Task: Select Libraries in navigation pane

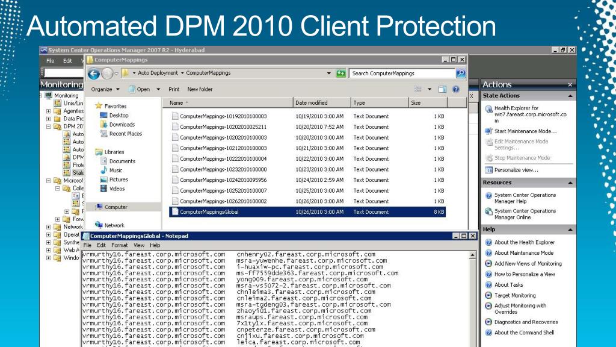Action: [114, 152]
